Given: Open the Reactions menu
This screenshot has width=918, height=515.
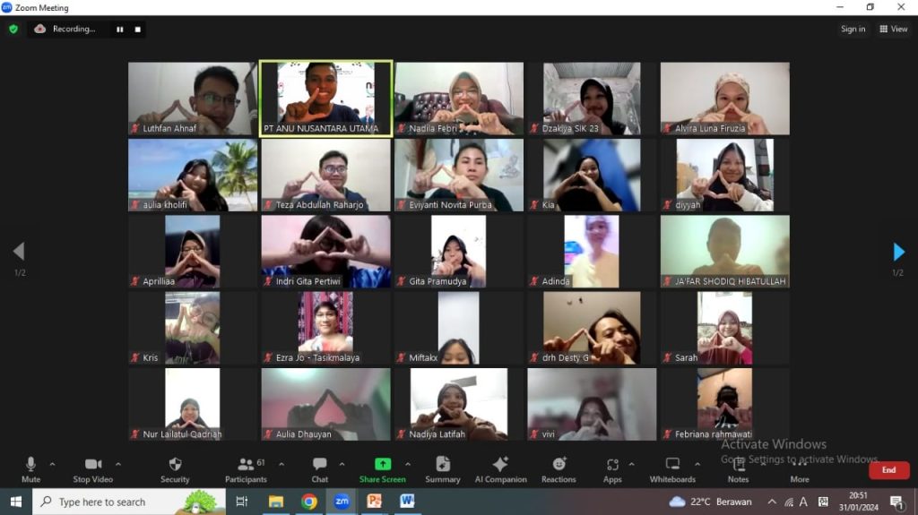Looking at the screenshot, I should pos(559,470).
